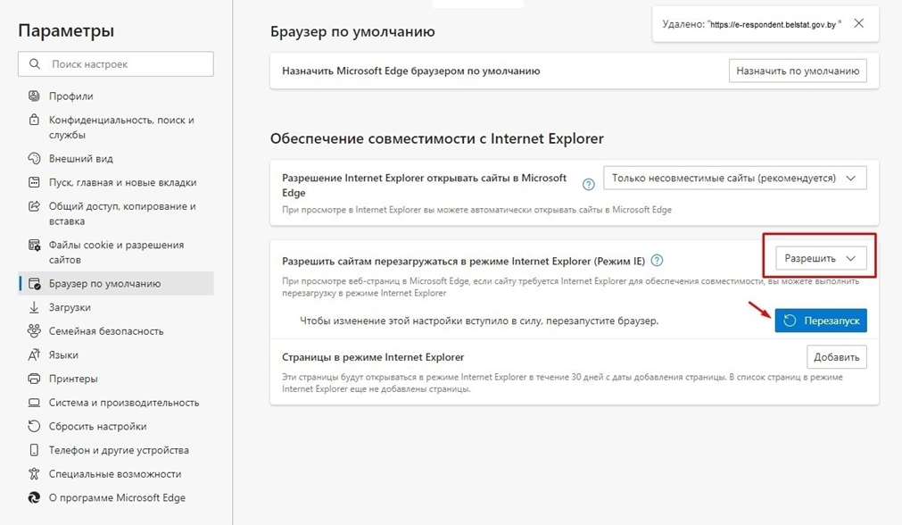Click the Reset settings icon

tap(34, 426)
